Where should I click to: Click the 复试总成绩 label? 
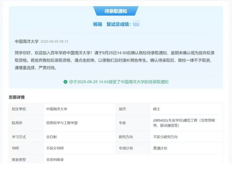[119, 24]
